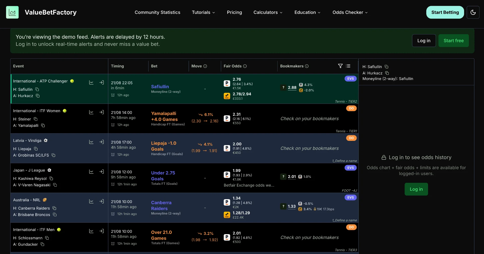484x254 pixels.
Task: Copy the H: Kashiwa Reysol team name
Action: coord(51,178)
